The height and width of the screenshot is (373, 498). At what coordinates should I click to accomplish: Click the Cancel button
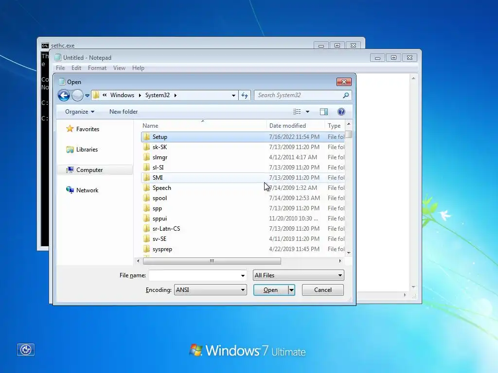(x=323, y=290)
